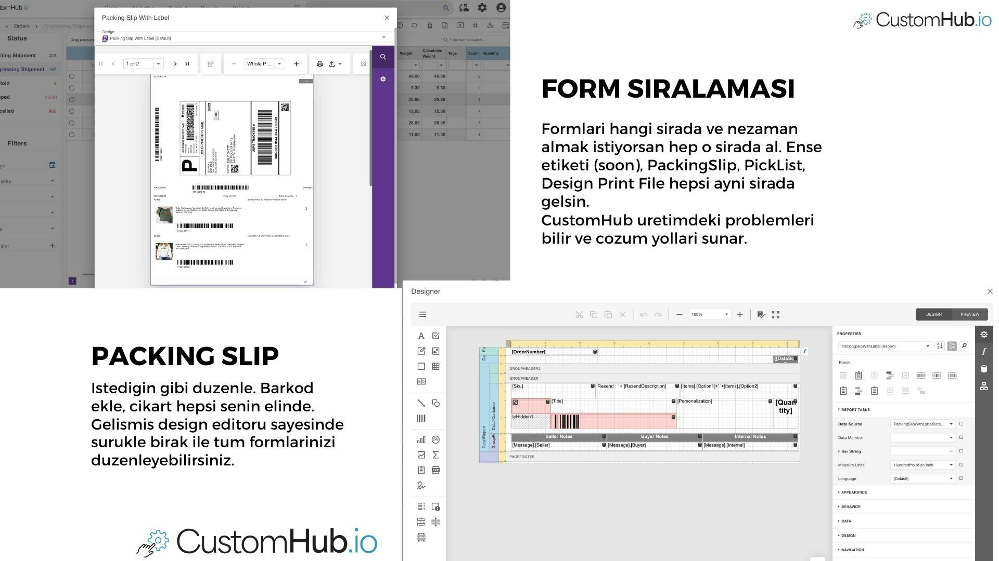Select the Label tool in Designer toolbox
Image resolution: width=999 pixels, height=561 pixels.
pyautogui.click(x=421, y=336)
